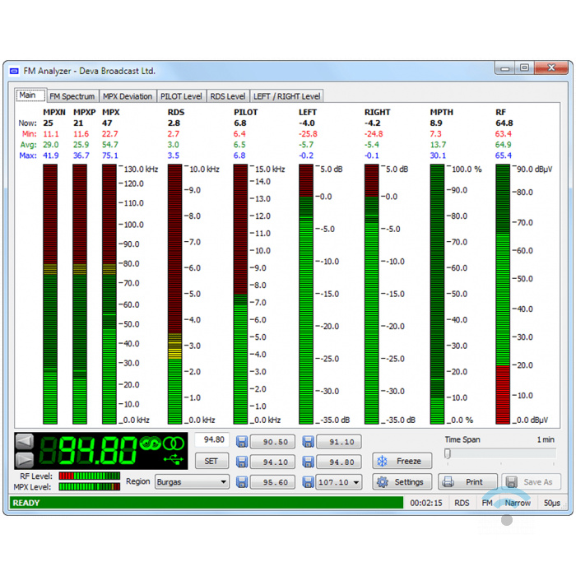576x576 pixels.
Task: Click the save icon beside preset 91.10
Action: [x=309, y=442]
